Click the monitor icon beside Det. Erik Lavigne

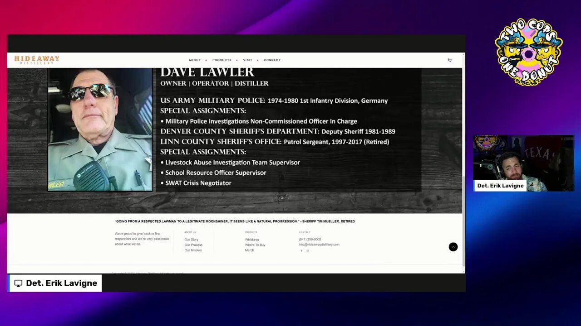click(18, 283)
